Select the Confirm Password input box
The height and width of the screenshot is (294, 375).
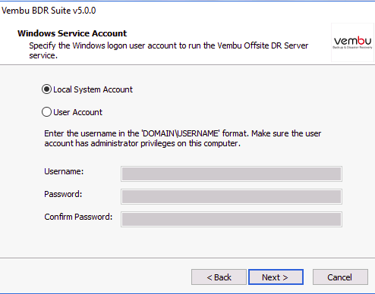tap(232, 219)
